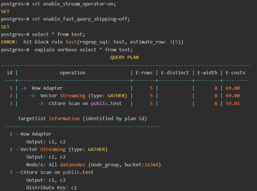
Task: Click the arrow before CStore Scan in table
Action: click(x=41, y=103)
